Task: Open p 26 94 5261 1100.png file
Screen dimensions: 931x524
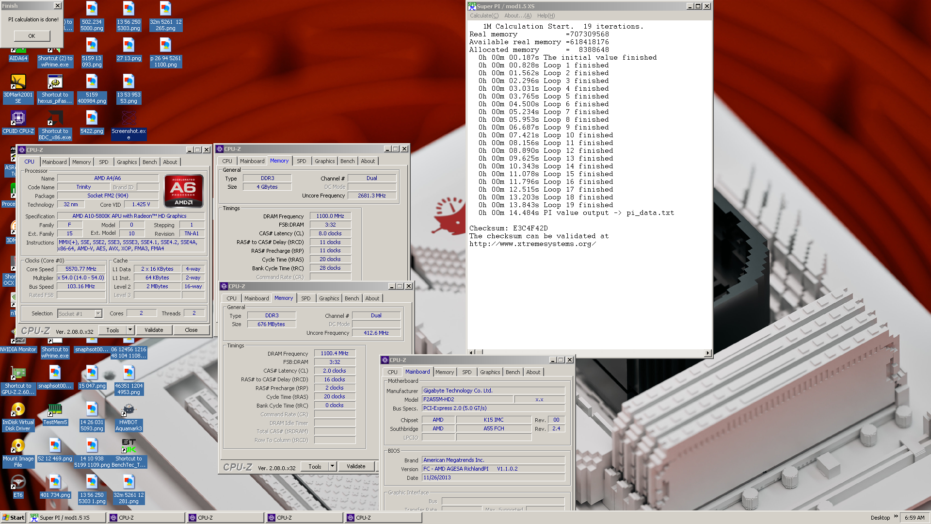Action: [x=165, y=53]
